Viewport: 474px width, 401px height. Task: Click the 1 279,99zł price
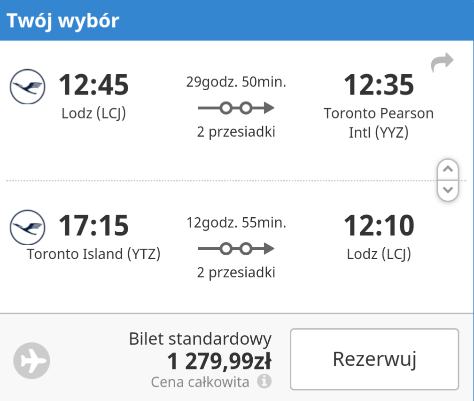pos(219,361)
